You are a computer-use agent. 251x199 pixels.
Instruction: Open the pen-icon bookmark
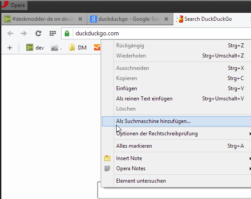click(56, 48)
